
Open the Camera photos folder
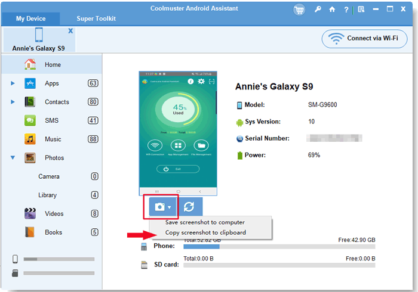pos(49,176)
